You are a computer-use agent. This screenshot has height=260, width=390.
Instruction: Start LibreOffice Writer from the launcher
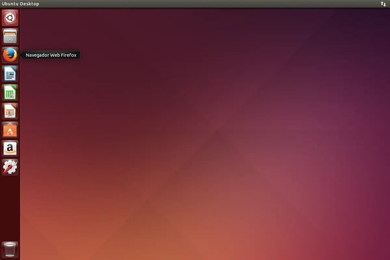coord(10,74)
